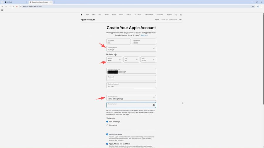264x148 pixels.
Task: Open the TV & Home menu
Action: [x=138, y=15]
